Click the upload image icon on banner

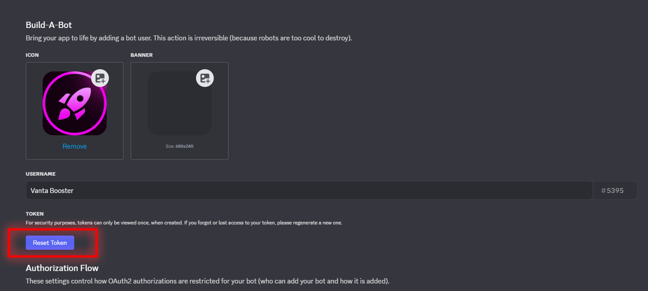pos(205,79)
